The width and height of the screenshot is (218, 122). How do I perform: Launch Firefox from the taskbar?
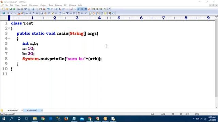click(66, 119)
